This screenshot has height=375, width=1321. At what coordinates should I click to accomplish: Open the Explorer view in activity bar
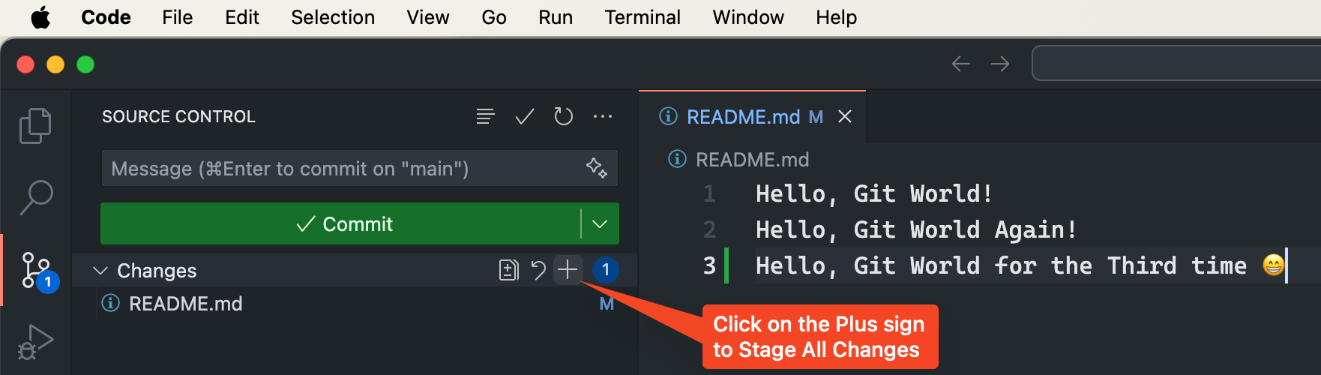(35, 125)
